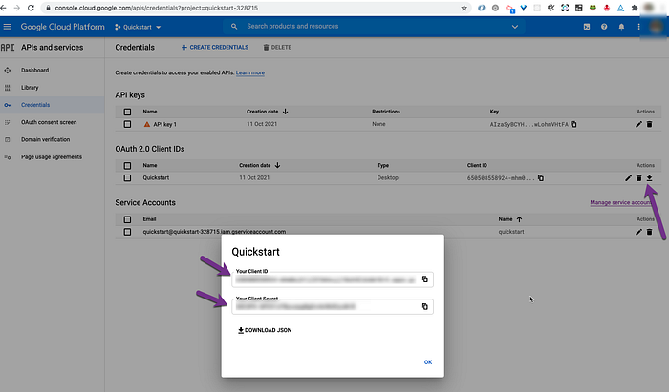Viewport: 669px width, 392px height.
Task: Follow the Learn more link
Action: point(250,72)
